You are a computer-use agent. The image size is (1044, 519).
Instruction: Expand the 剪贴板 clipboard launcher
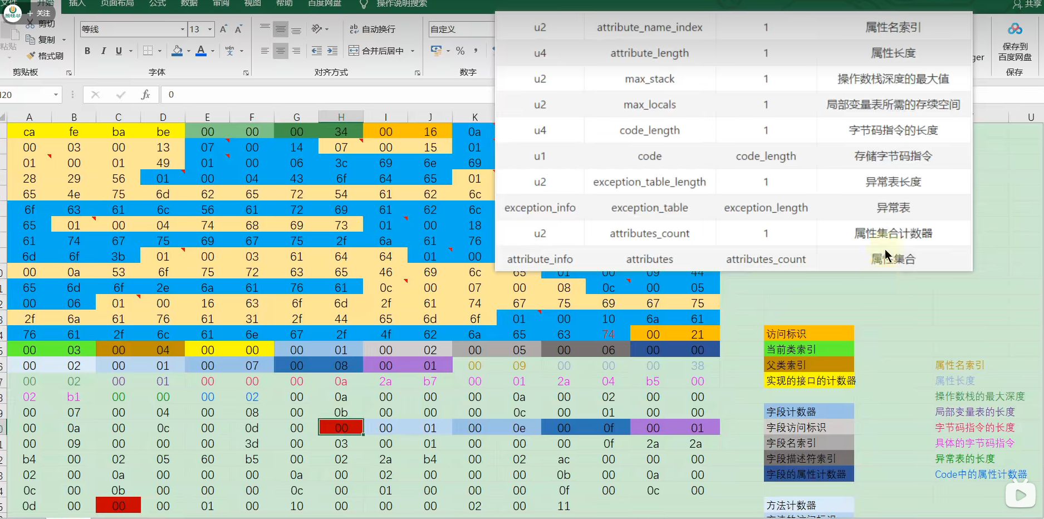[x=68, y=73]
